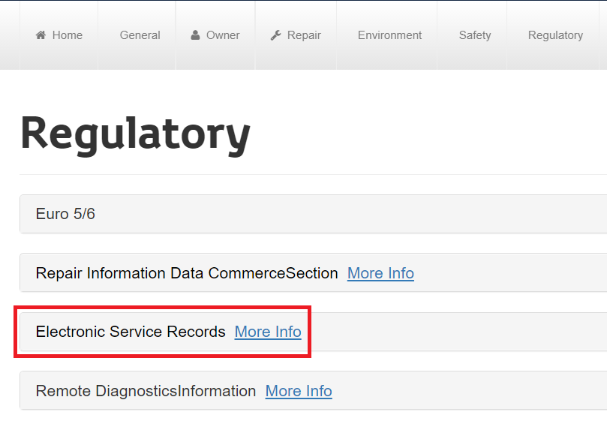Screen dimensions: 607x424
Task: Expand the Euro 5/6 panel
Action: coord(313,214)
